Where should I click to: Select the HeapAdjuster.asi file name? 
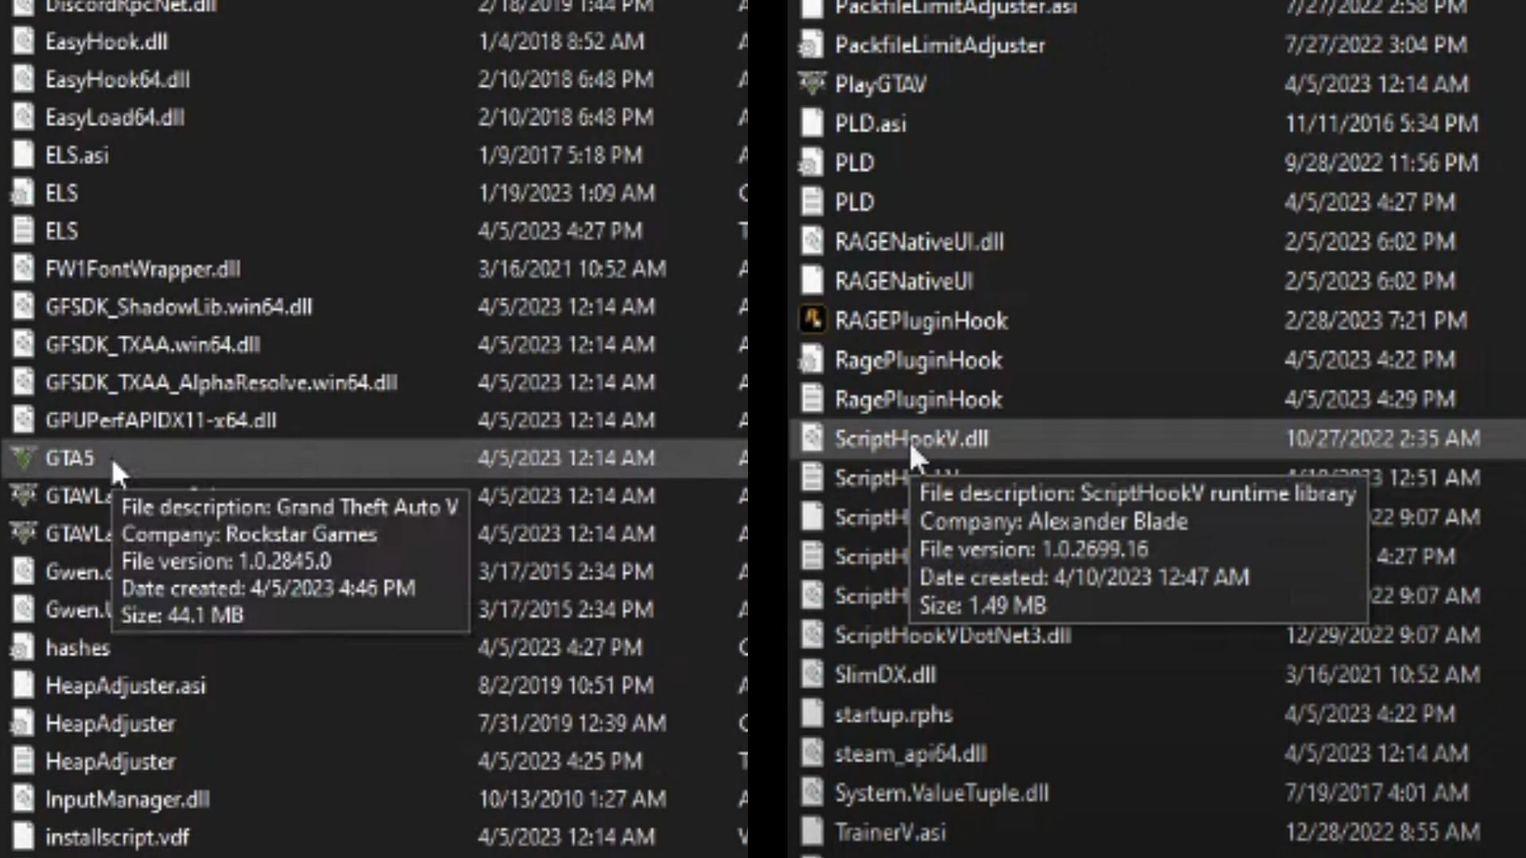pyautogui.click(x=126, y=686)
